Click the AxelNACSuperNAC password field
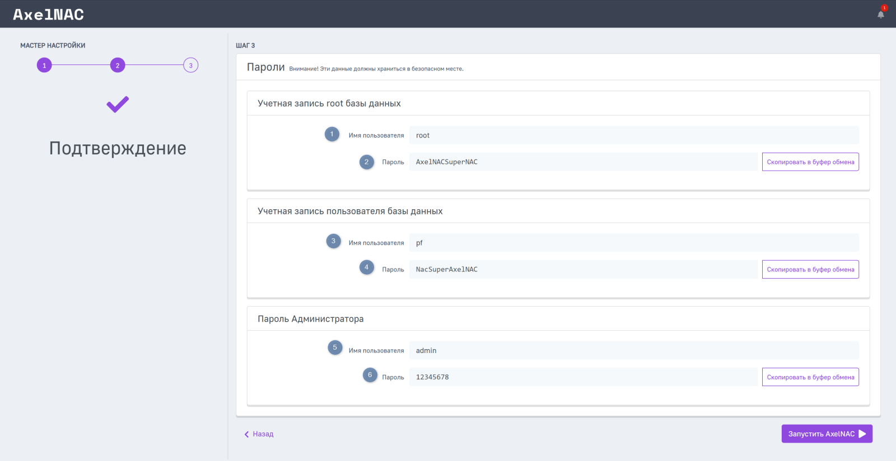This screenshot has height=461, width=896. tap(583, 162)
